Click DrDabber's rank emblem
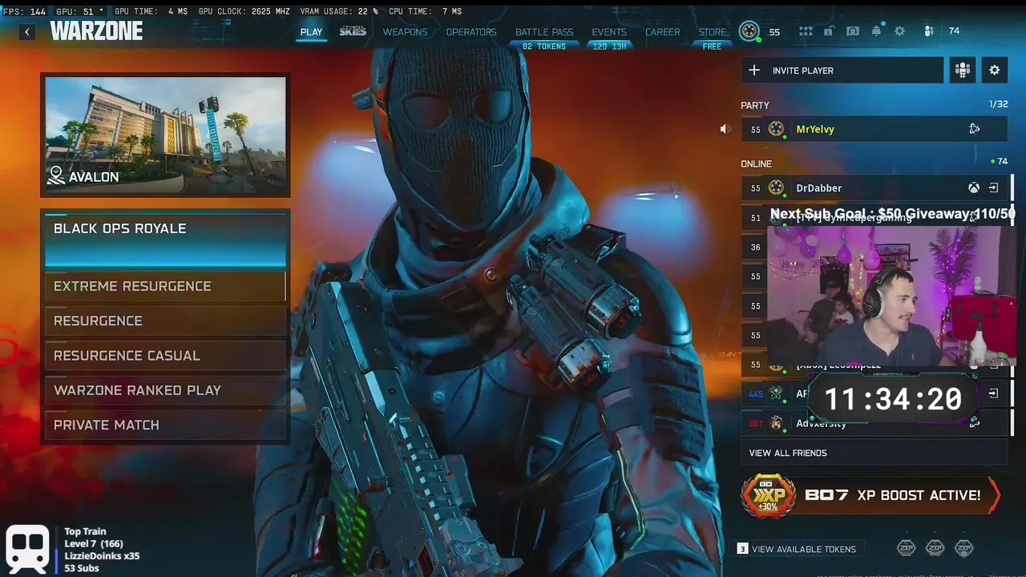Screen dimensions: 1026x577 coord(776,188)
